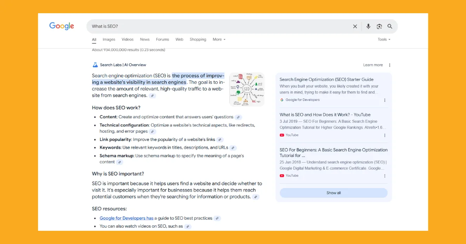Open the Tools dropdown
Screen dimensions: 466x244
point(384,39)
